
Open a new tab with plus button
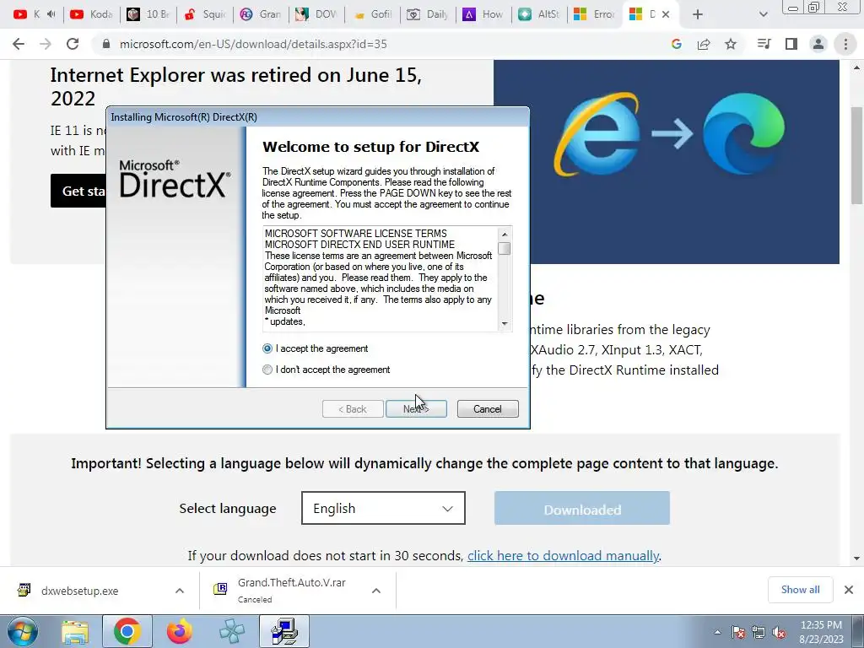pyautogui.click(x=698, y=14)
